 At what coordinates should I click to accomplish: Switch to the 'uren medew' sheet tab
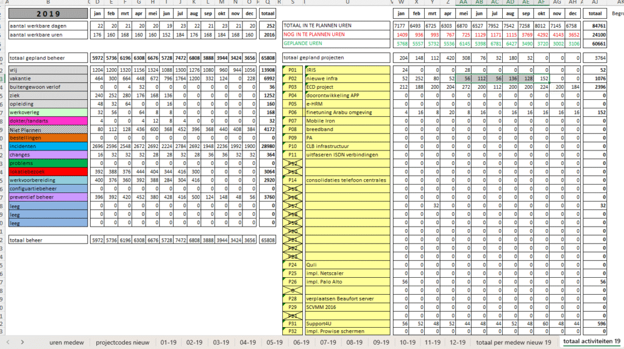coord(66,342)
